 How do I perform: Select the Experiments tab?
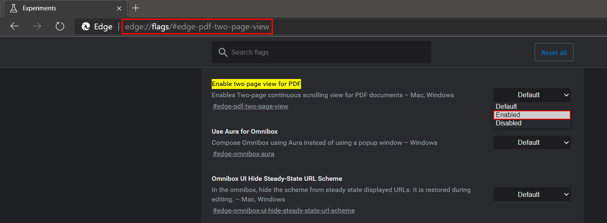[65, 8]
